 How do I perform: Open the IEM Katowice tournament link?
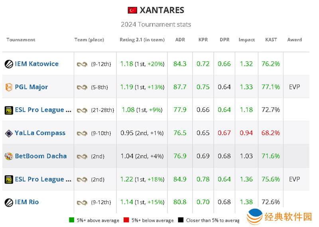tap(37, 64)
